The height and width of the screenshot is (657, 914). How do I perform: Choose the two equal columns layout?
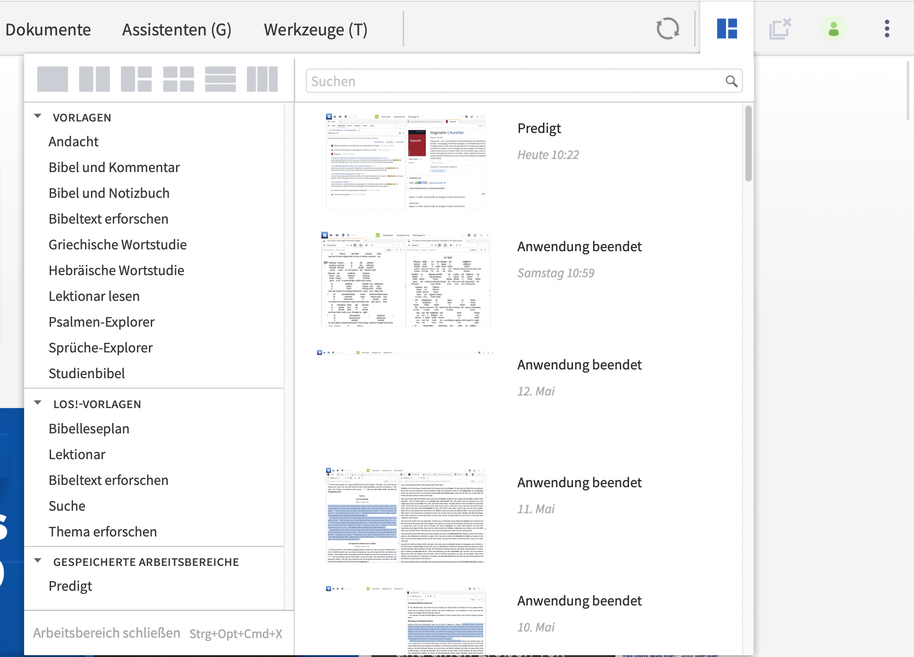[x=94, y=79]
